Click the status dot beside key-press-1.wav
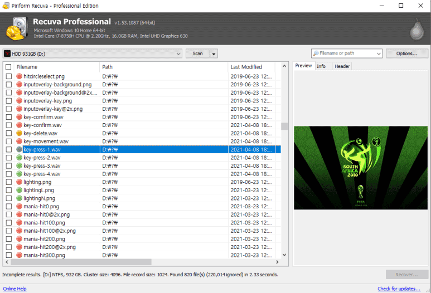 pyautogui.click(x=20, y=149)
